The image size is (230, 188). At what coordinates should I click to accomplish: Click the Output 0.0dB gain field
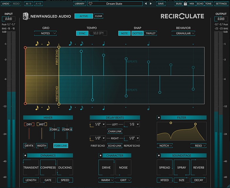click(221, 19)
